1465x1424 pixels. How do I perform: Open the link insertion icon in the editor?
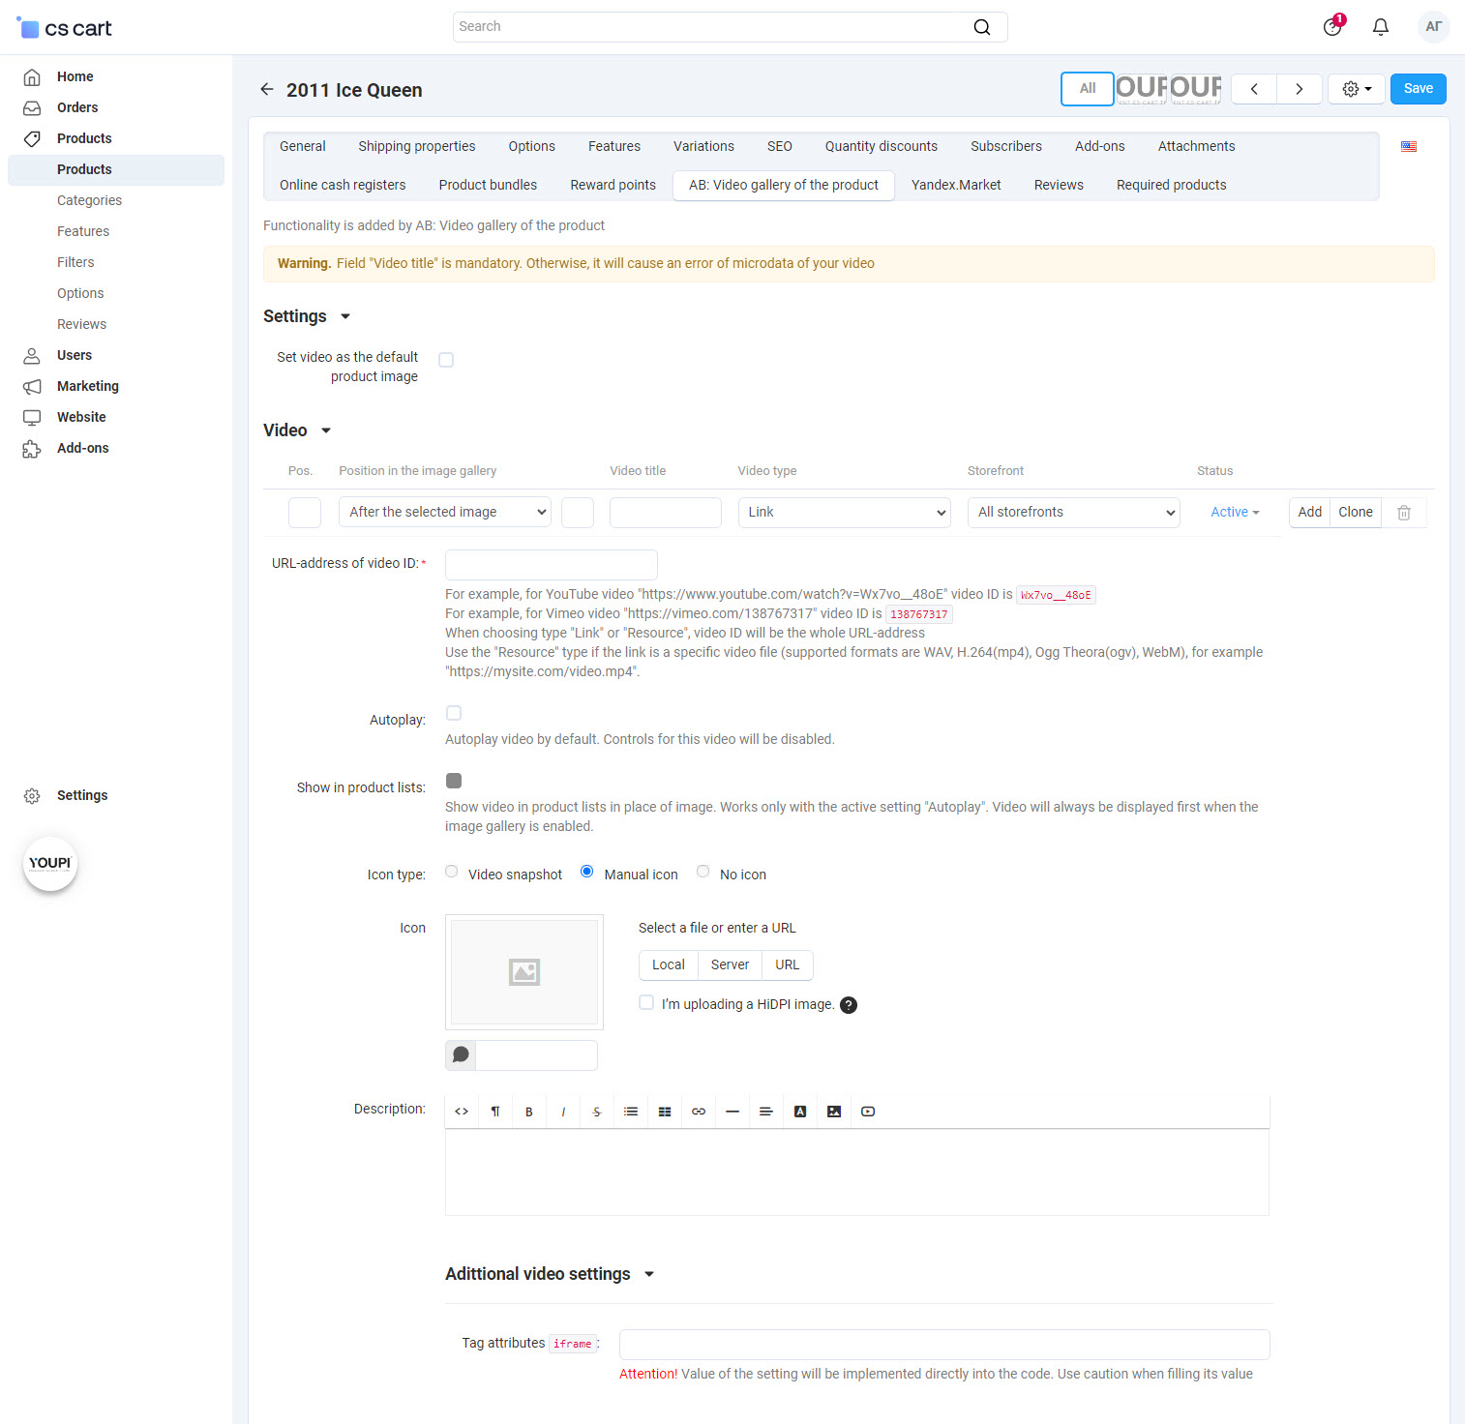coord(699,1111)
